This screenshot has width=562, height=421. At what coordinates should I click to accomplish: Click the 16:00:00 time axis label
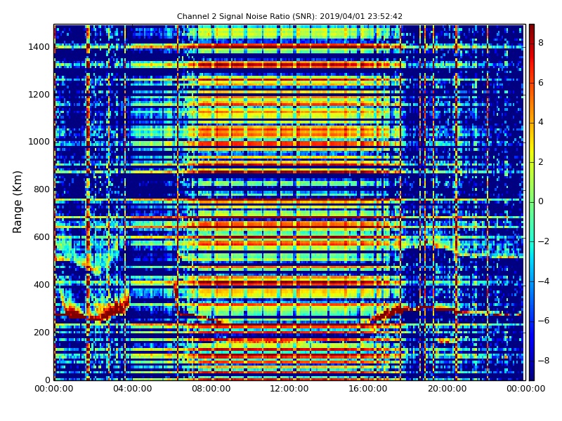pyautogui.click(x=367, y=389)
